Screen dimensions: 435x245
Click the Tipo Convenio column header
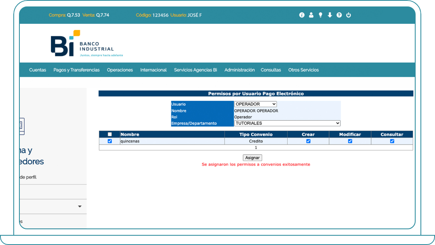tap(256, 134)
